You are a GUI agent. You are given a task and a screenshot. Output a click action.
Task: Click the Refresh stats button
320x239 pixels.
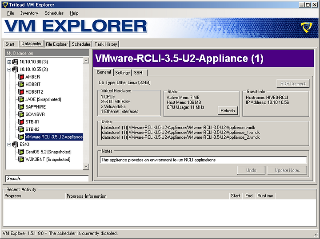point(228,110)
